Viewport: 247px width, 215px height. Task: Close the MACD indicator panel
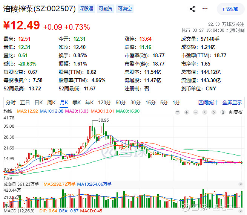click(240, 211)
